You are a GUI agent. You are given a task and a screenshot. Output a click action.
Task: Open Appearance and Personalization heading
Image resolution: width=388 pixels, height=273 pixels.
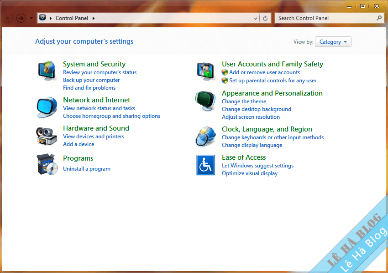pyautogui.click(x=272, y=93)
